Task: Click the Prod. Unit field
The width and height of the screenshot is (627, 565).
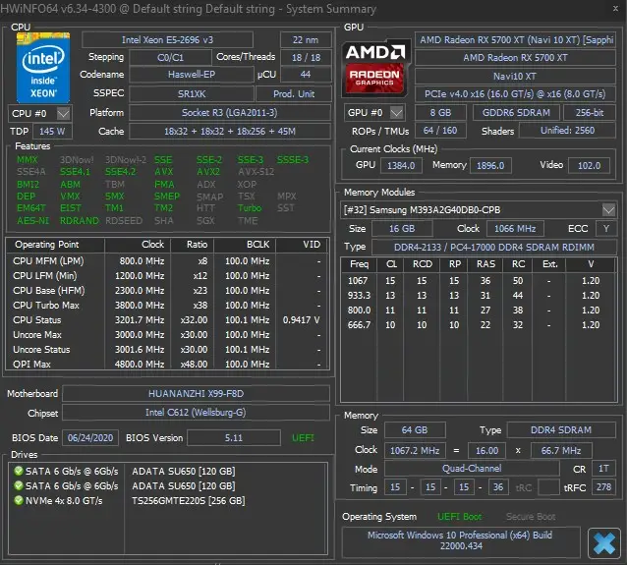Action: [294, 94]
